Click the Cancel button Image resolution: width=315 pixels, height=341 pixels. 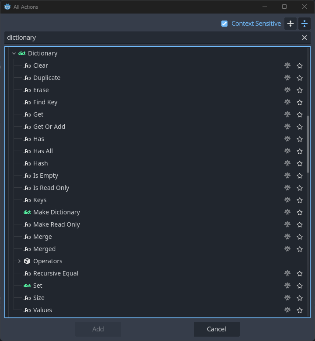tap(217, 329)
